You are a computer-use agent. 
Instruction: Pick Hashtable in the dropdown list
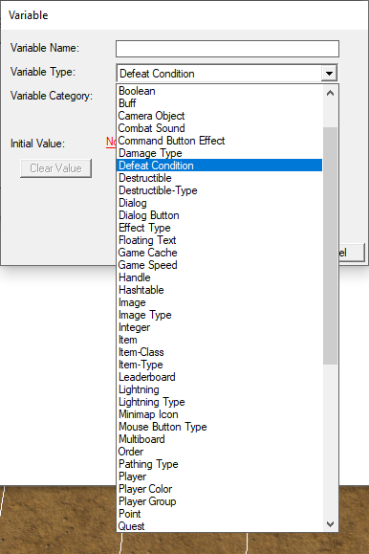point(219,290)
